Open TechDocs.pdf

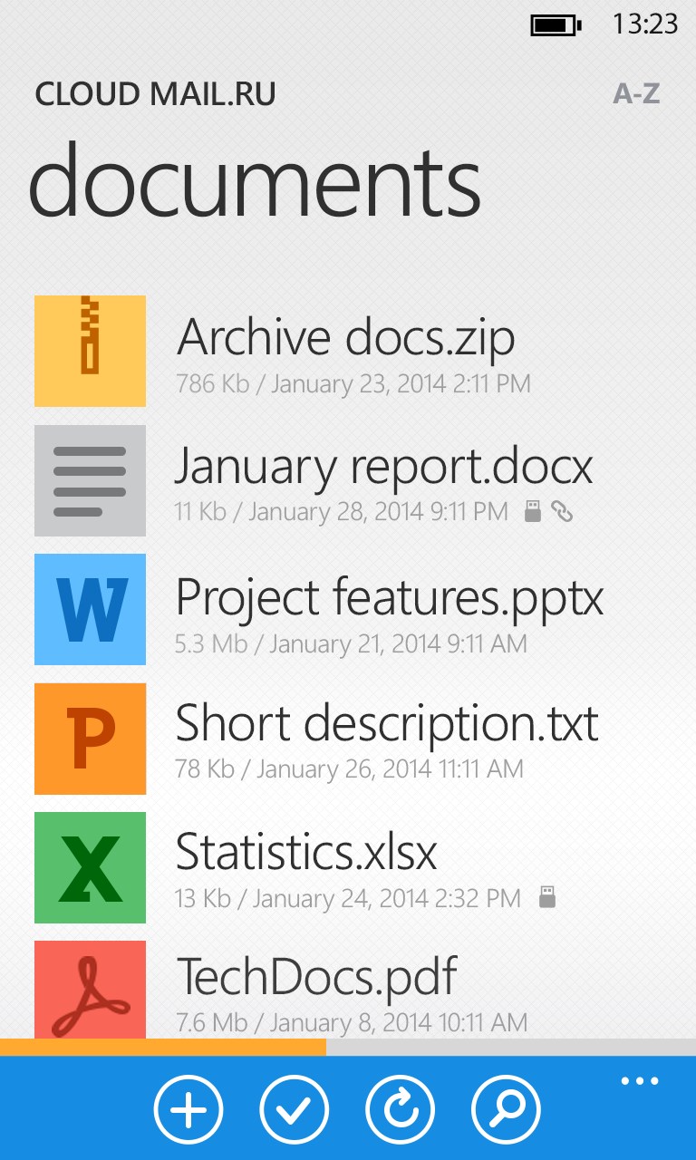(316, 977)
